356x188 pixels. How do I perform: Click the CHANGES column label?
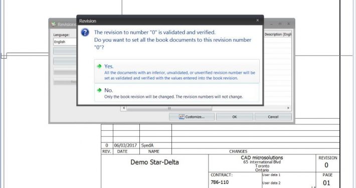tap(238, 151)
